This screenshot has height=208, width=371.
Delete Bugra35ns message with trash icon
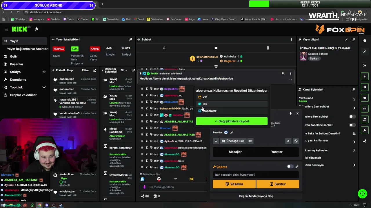click(142, 89)
